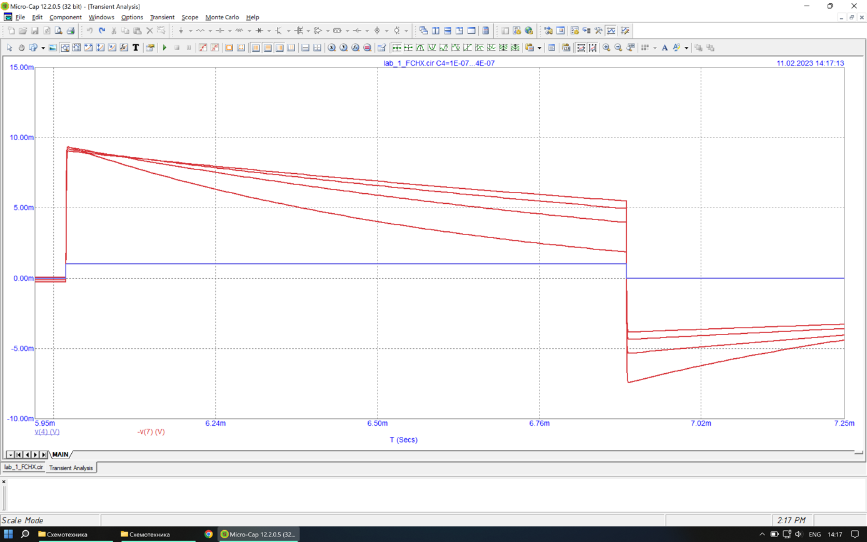Image resolution: width=867 pixels, height=542 pixels.
Task: Click the blue letter A font icon
Action: pyautogui.click(x=664, y=48)
